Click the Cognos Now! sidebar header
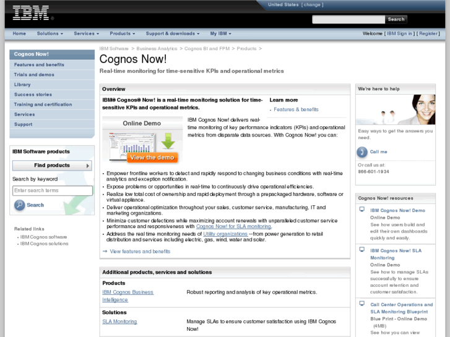The height and width of the screenshot is (337, 450). (x=52, y=54)
